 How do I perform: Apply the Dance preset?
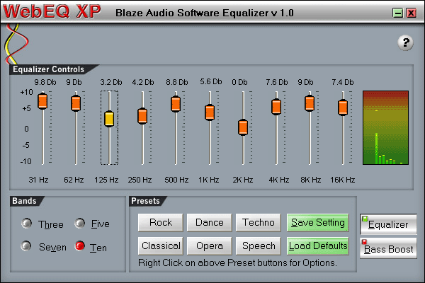click(209, 223)
